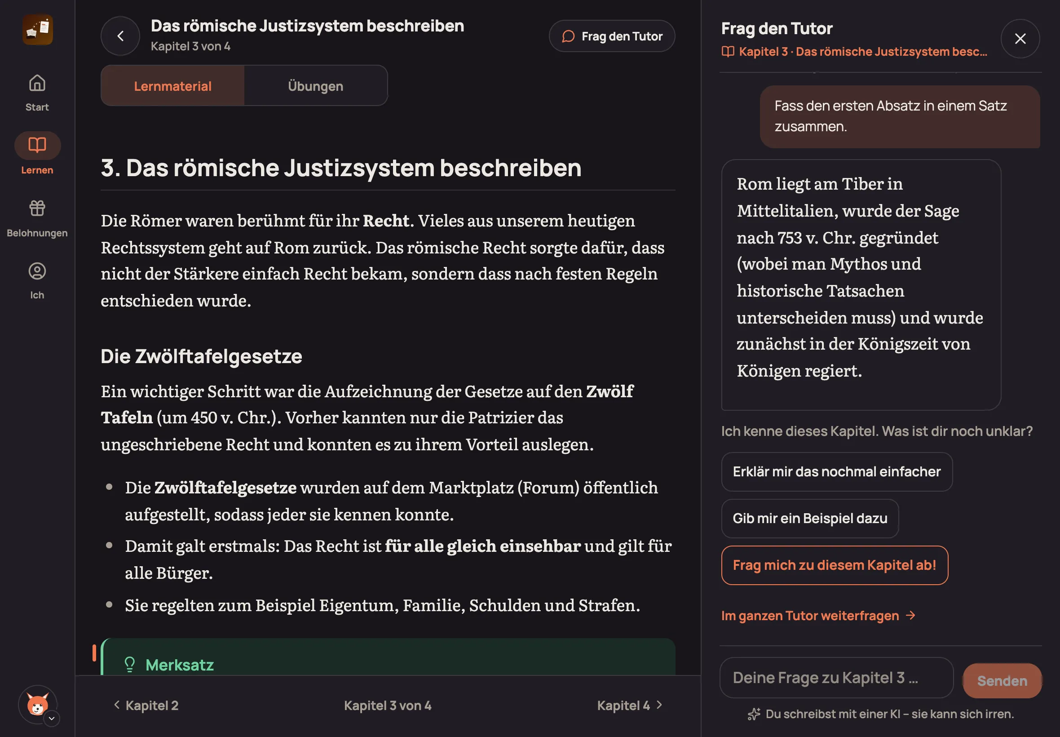Switch to the Übungen tab
The image size is (1060, 737).
[316, 86]
